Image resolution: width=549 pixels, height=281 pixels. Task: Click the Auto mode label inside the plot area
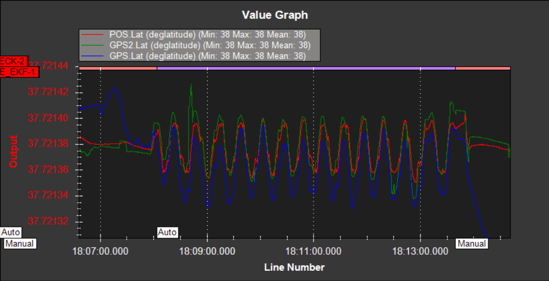click(x=167, y=233)
